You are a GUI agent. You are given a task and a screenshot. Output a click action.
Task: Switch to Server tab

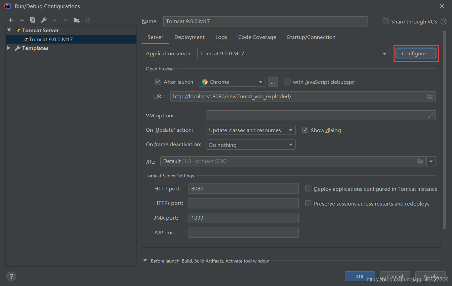click(155, 37)
